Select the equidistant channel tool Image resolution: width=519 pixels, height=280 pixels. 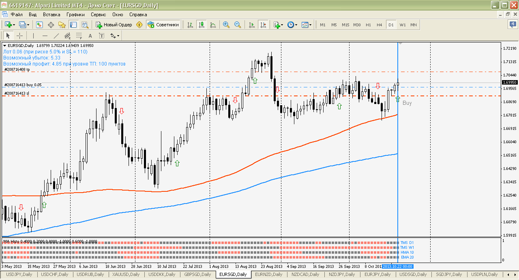(67, 36)
